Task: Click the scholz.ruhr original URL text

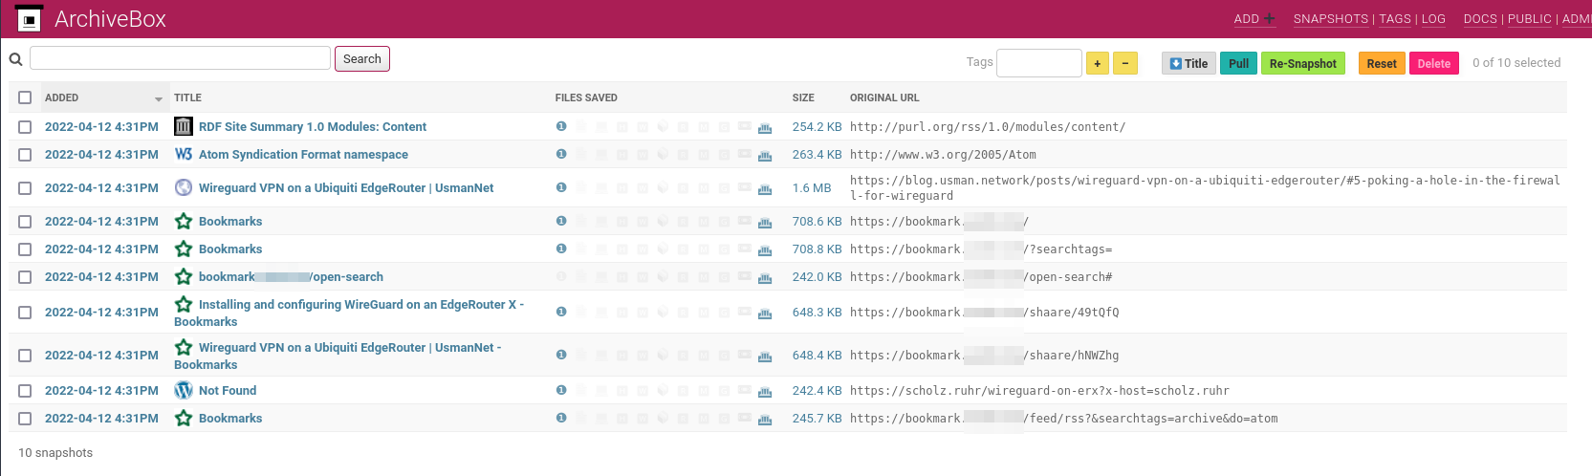Action: coord(1039,390)
